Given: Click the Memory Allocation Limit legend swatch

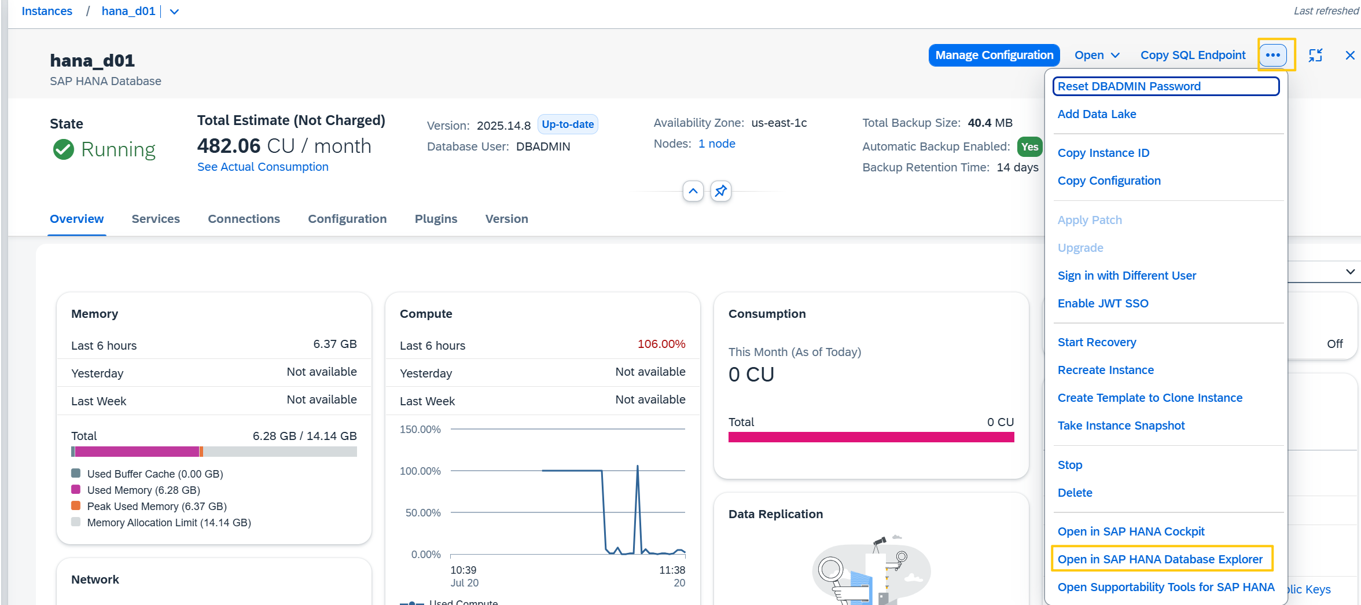Looking at the screenshot, I should pos(75,522).
